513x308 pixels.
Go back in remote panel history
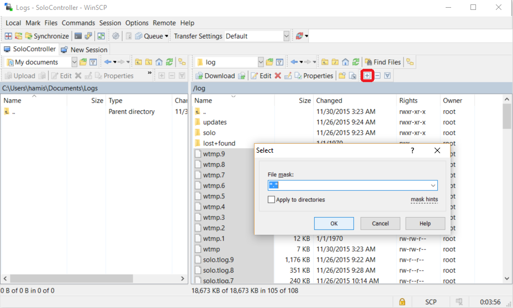tap(294, 62)
